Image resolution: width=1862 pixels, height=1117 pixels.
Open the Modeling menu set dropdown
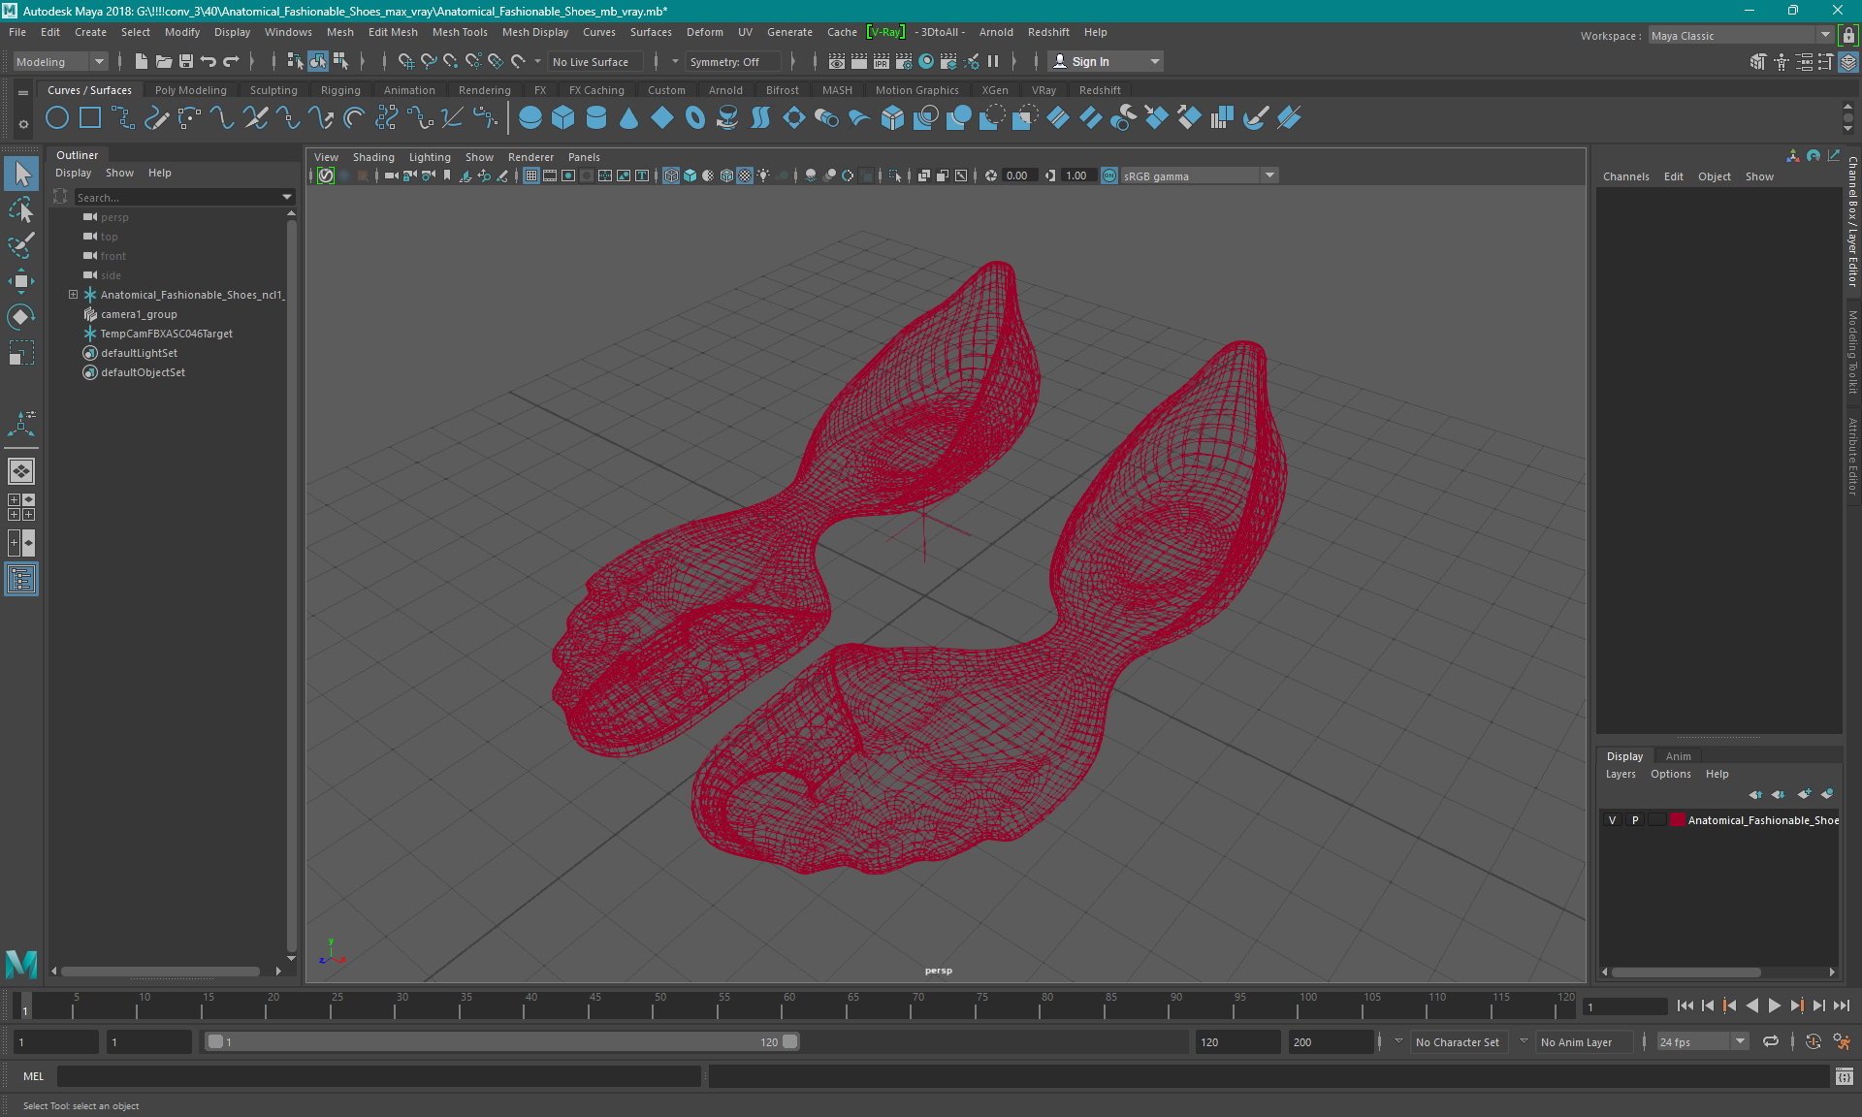60,61
